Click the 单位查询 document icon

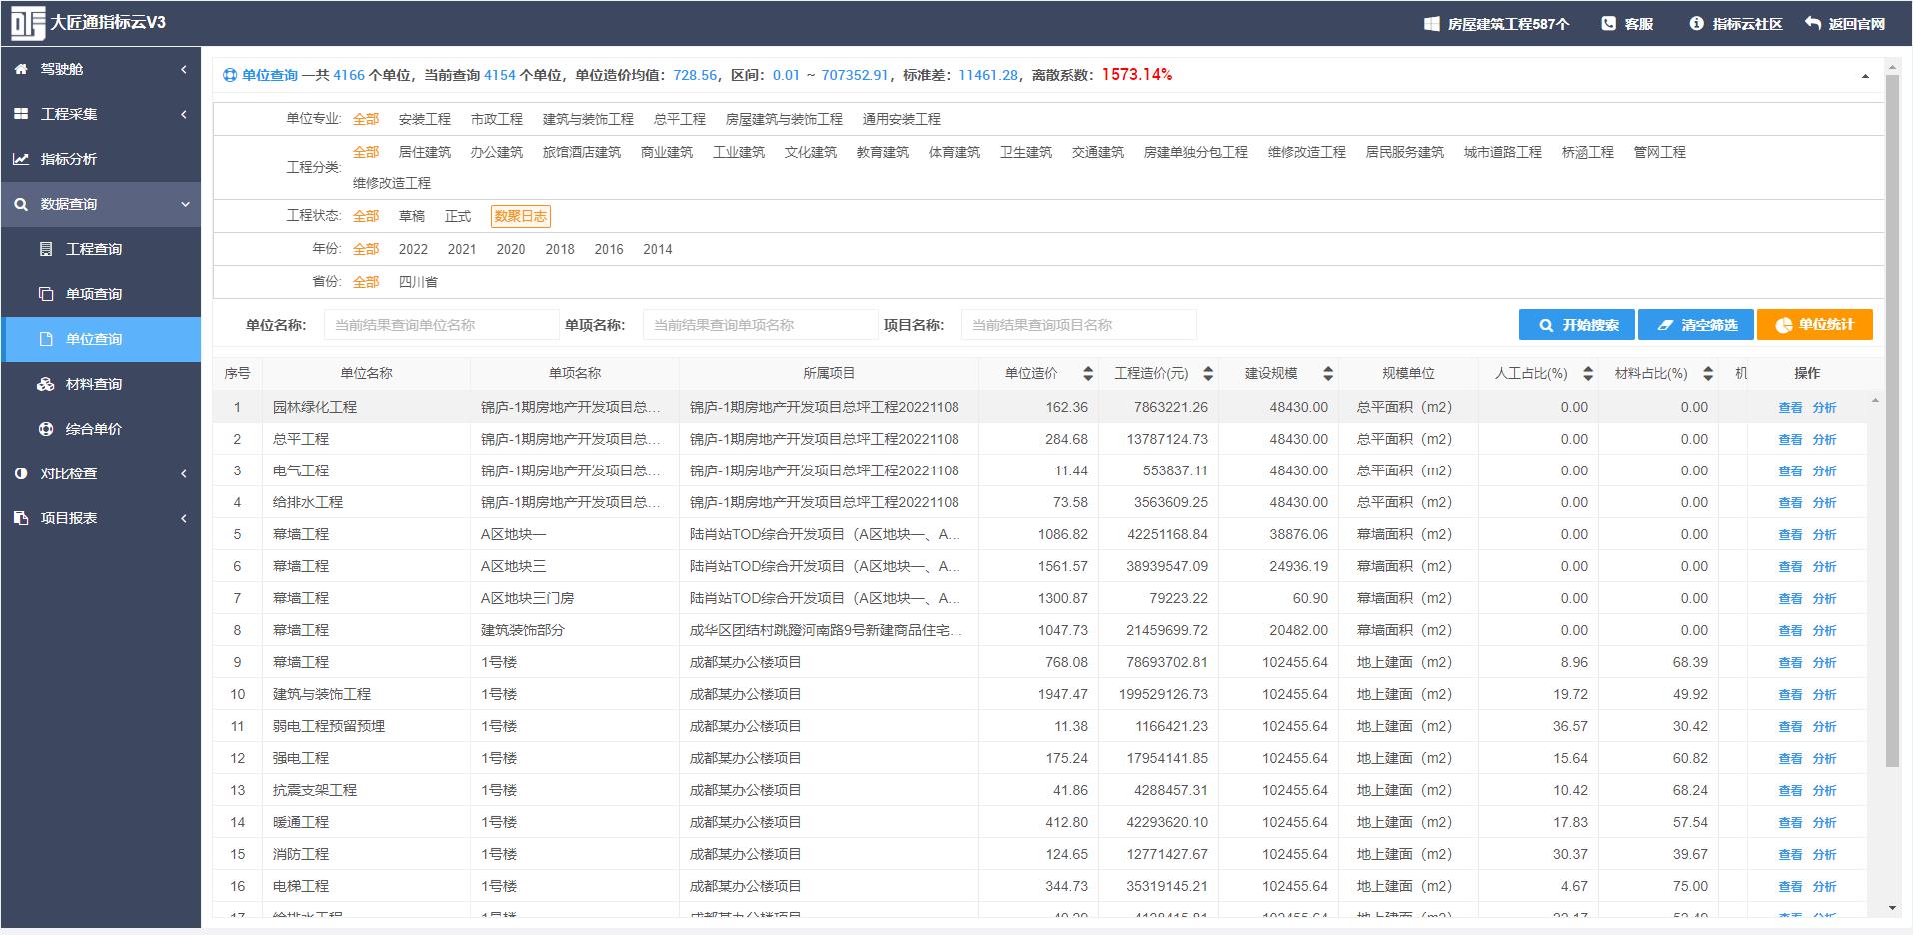click(x=46, y=339)
